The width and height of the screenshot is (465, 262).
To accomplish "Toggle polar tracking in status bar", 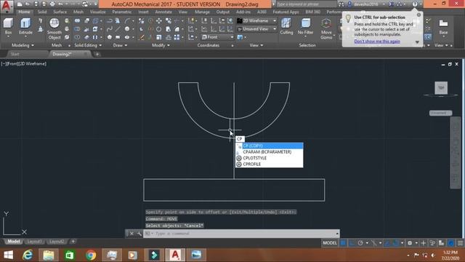I will tap(360, 243).
